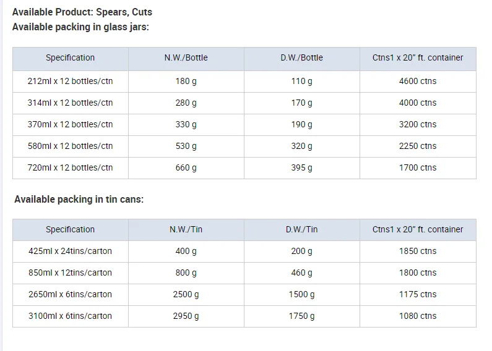The image size is (492, 351).
Task: Select the 'D.W./Bottle' column header
Action: (x=301, y=58)
